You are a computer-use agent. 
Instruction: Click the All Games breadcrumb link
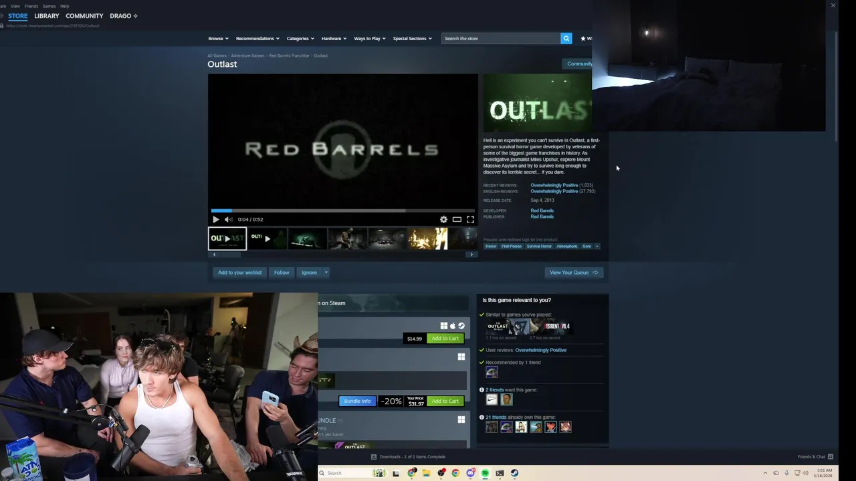tap(217, 55)
